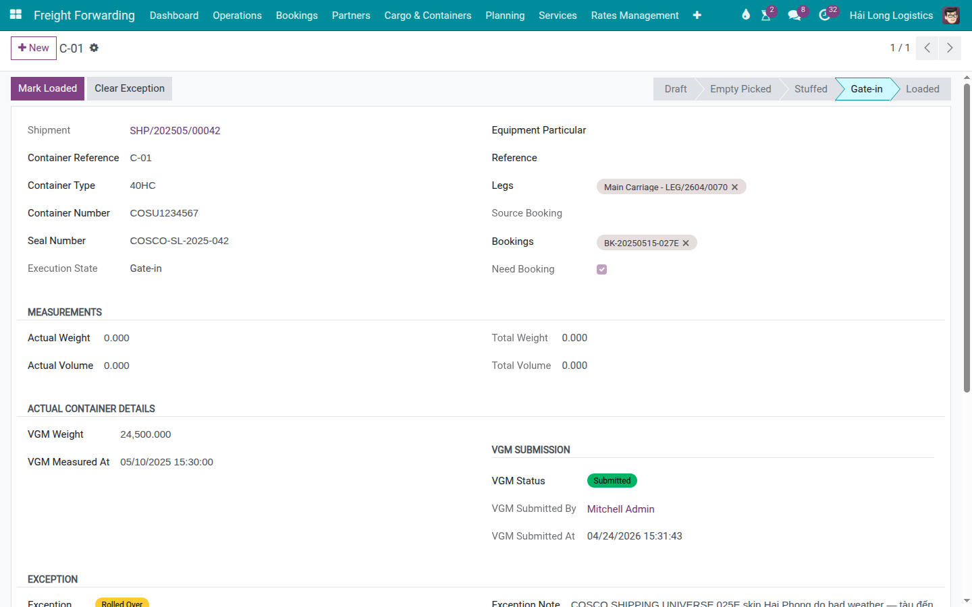Image resolution: width=972 pixels, height=607 pixels.
Task: Open the Services menu
Action: click(558, 15)
